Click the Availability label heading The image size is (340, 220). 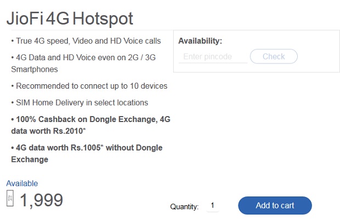pos(200,41)
